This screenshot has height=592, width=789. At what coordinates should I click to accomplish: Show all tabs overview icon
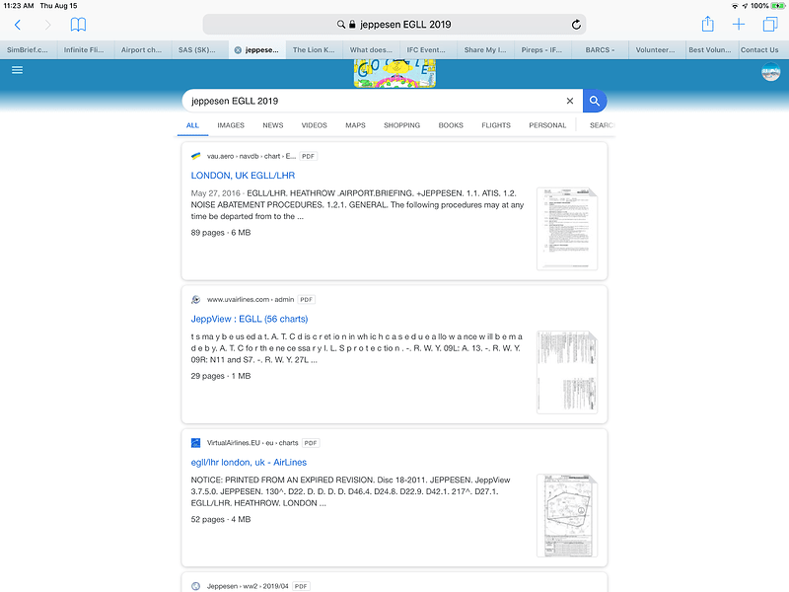point(770,24)
